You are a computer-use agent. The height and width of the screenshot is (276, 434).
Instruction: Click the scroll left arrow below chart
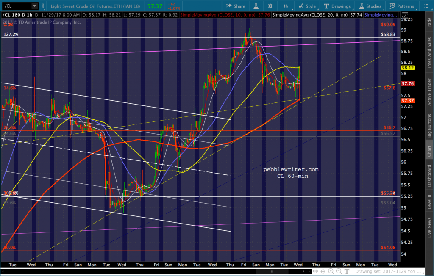pos(304,272)
